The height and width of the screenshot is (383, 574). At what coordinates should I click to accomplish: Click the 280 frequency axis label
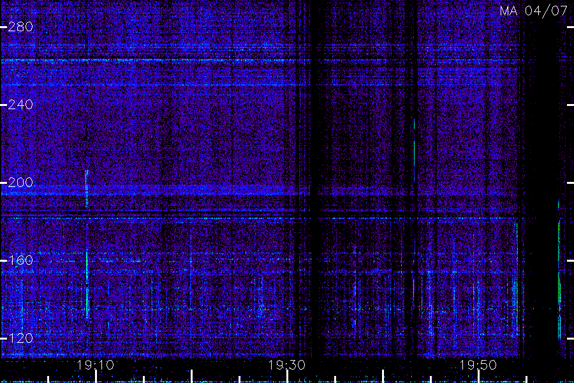(x=20, y=27)
